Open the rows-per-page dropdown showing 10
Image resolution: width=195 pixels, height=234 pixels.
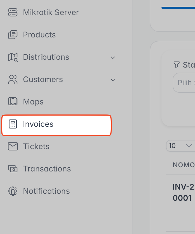180,146
